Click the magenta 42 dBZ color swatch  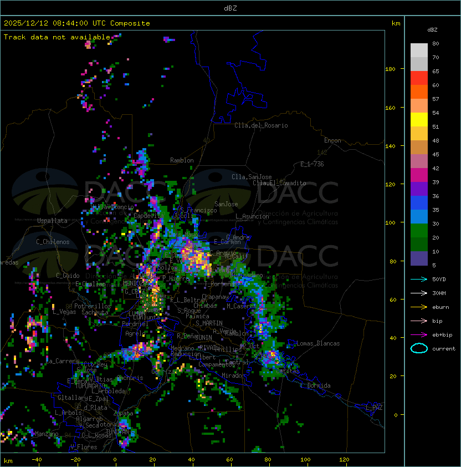[419, 175]
